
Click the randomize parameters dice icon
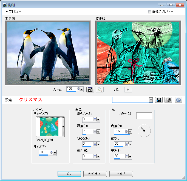168,100
